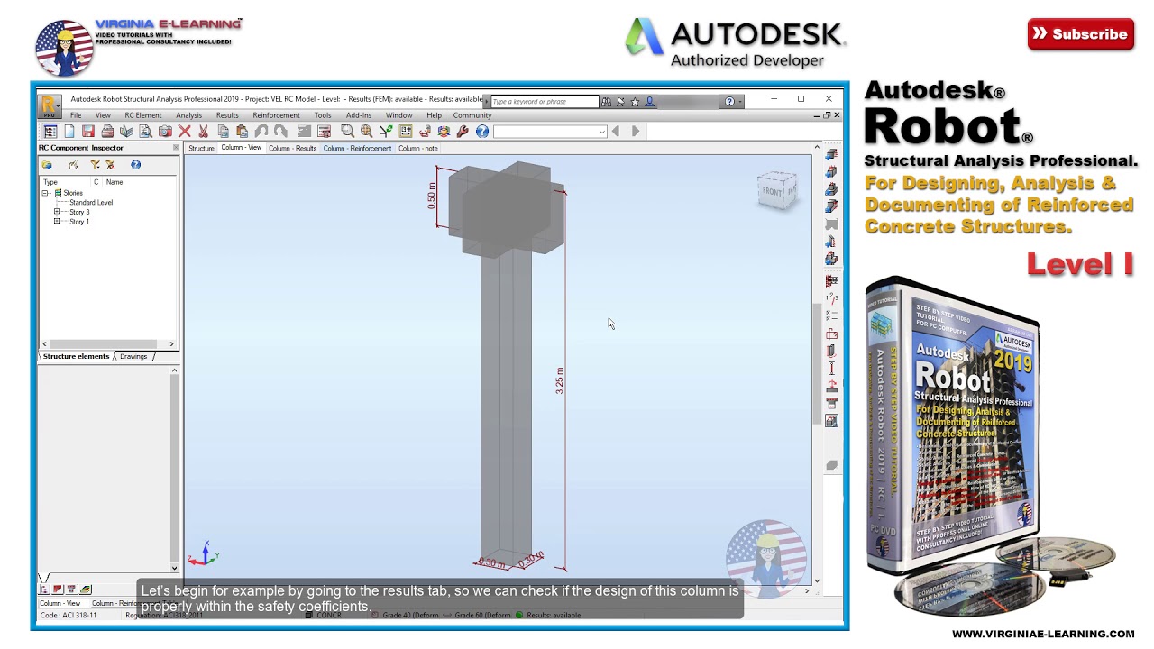Expand the Story 3 tree node
The image size is (1154, 649).
coord(57,212)
